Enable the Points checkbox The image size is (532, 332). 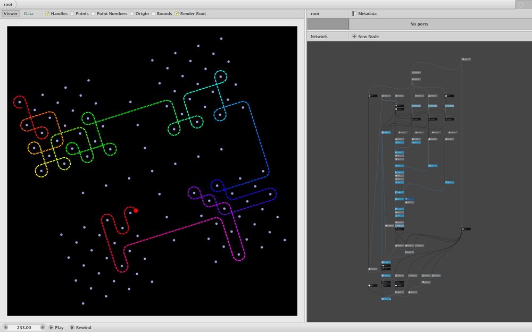tap(72, 14)
